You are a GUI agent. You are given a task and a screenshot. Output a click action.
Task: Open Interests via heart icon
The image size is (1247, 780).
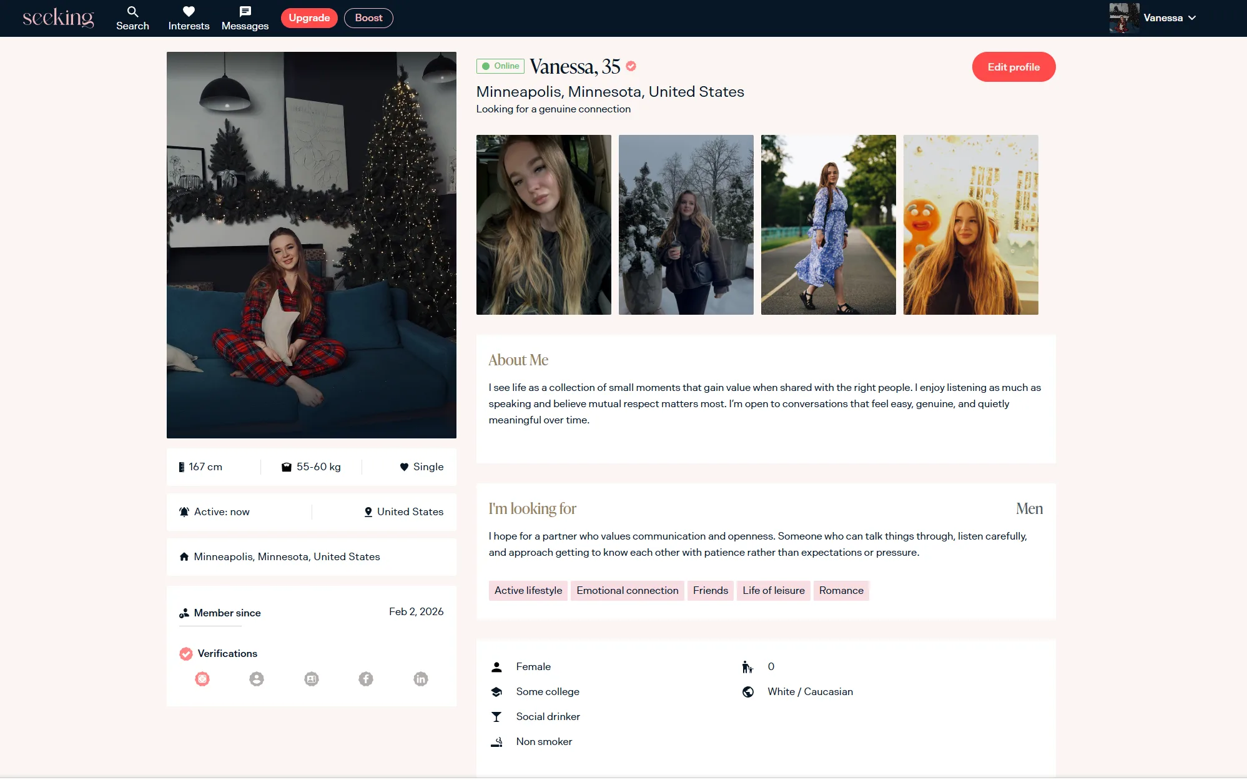click(189, 12)
